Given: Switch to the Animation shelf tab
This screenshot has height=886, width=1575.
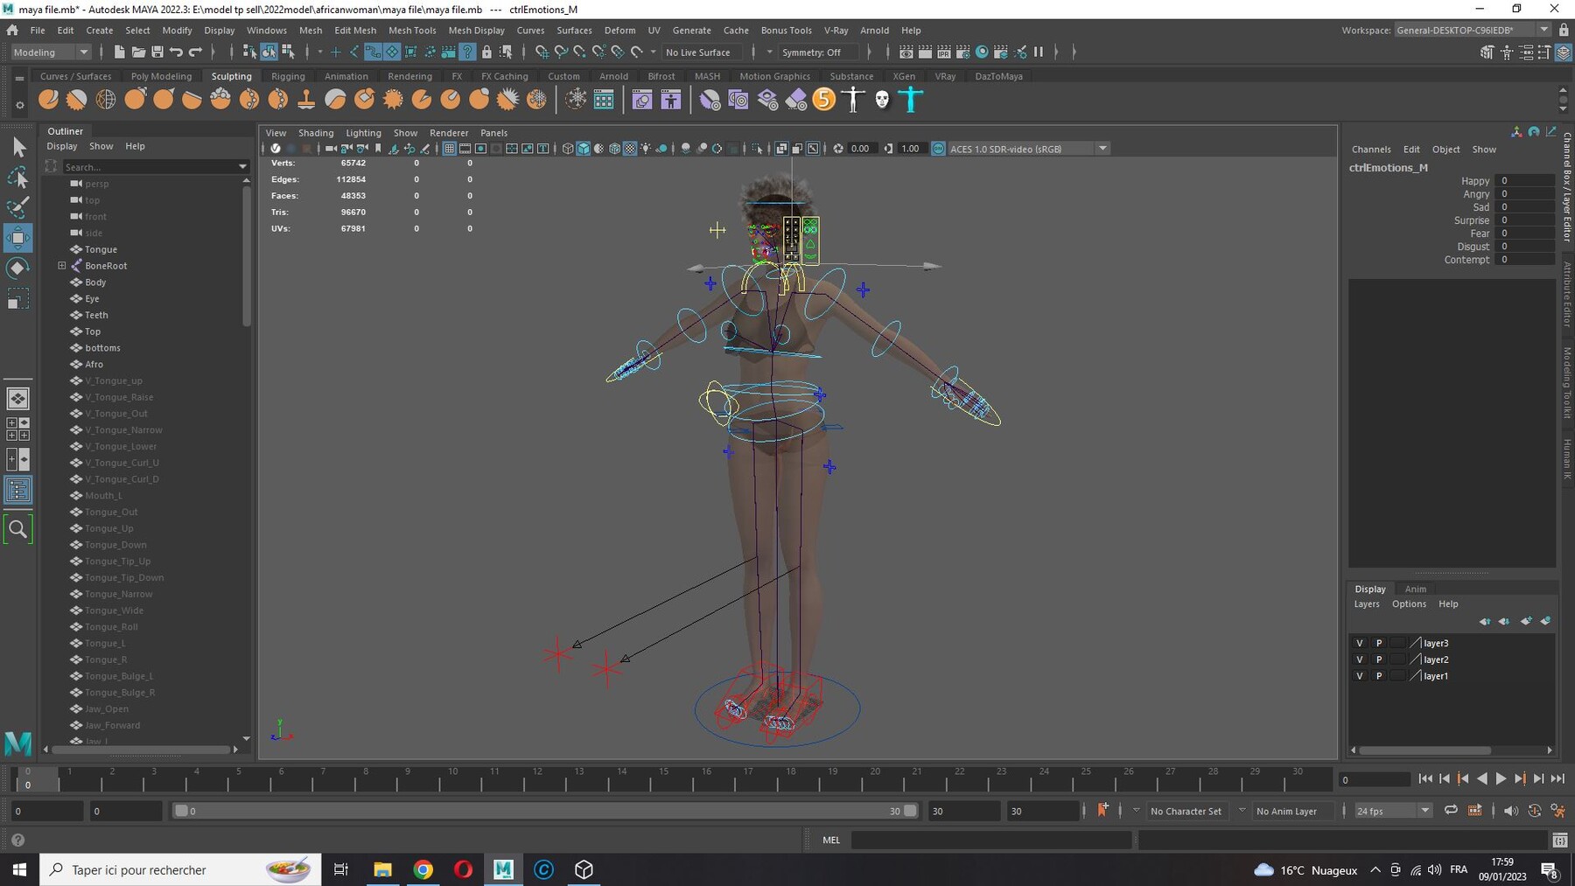Looking at the screenshot, I should [x=346, y=76].
